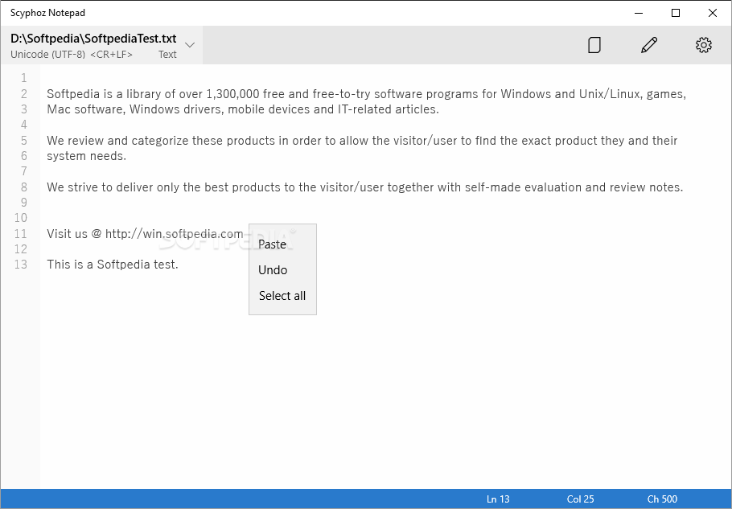This screenshot has height=509, width=732.
Task: Click line number 4 in the gutter
Action: pos(24,125)
